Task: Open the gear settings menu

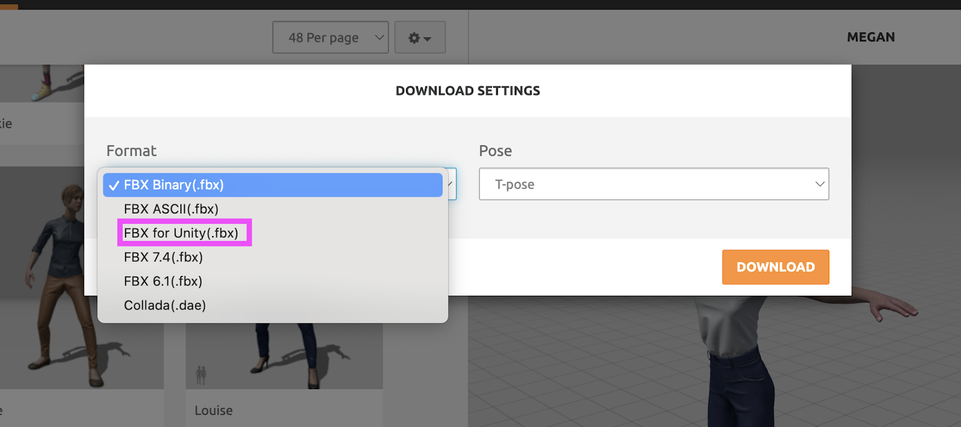Action: (x=420, y=38)
